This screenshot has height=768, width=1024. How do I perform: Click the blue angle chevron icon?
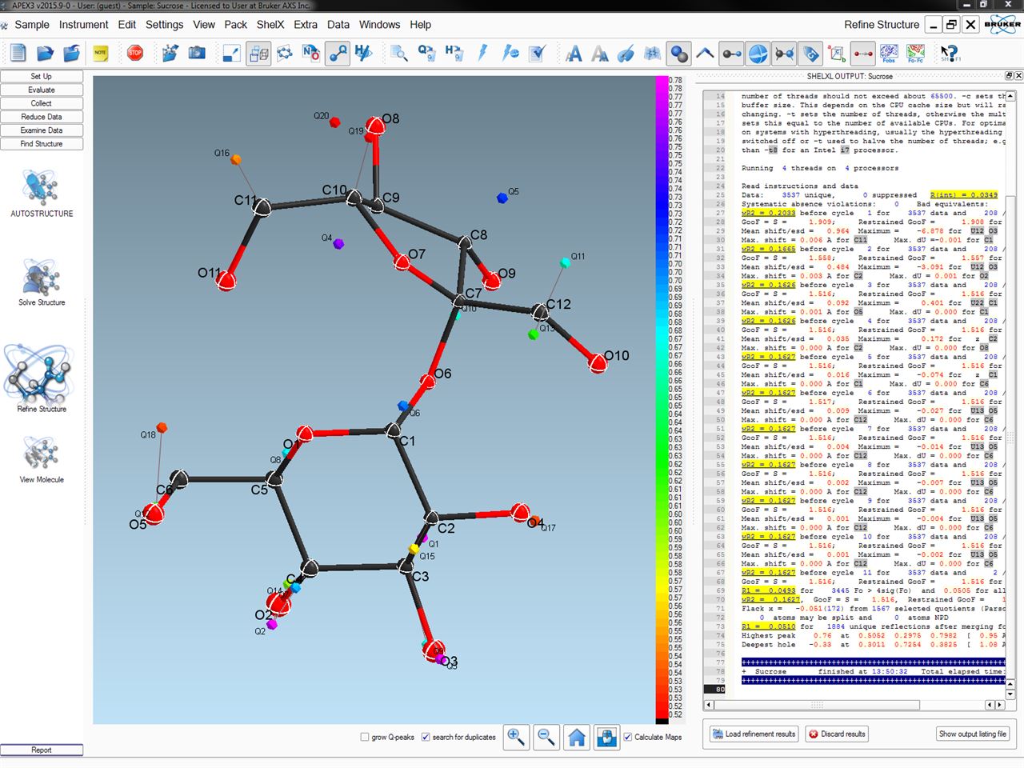[705, 54]
